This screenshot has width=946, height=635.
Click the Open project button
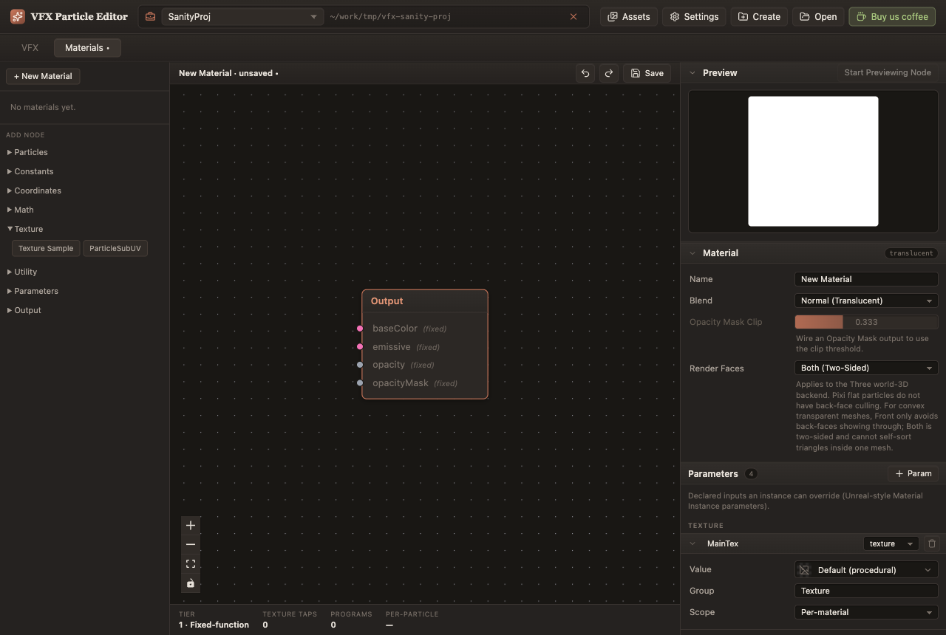818,16
